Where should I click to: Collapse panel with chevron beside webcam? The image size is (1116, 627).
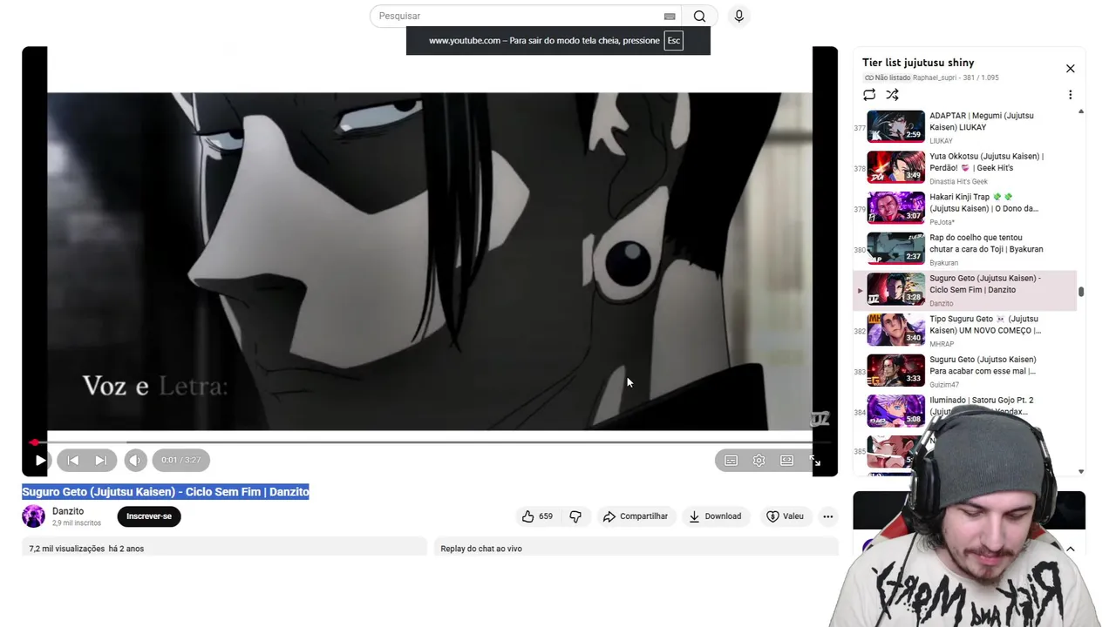[1071, 549]
